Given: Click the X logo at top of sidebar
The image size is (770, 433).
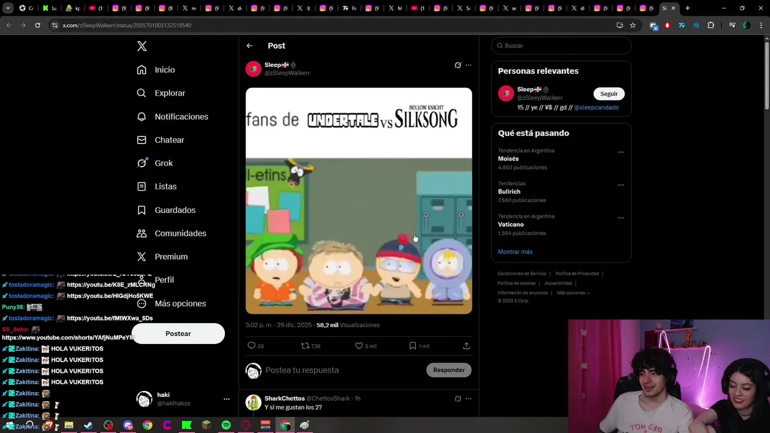Looking at the screenshot, I should (x=142, y=46).
